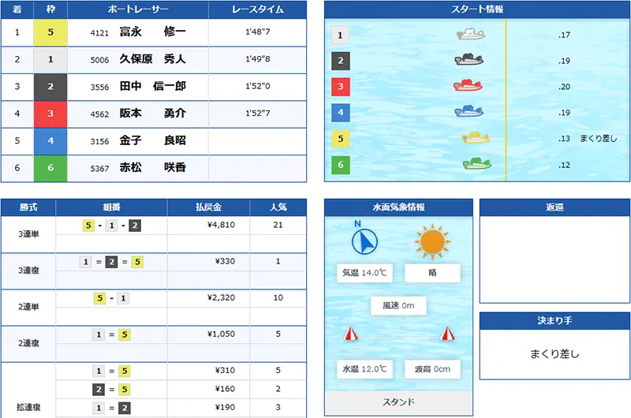Click start timing .17 for lane 1

click(x=564, y=35)
